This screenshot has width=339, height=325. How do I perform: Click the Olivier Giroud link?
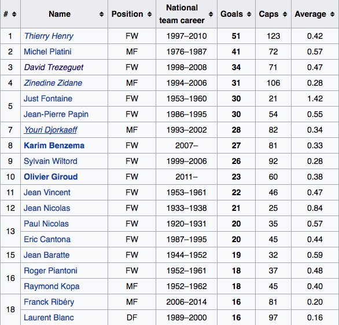[51, 177]
